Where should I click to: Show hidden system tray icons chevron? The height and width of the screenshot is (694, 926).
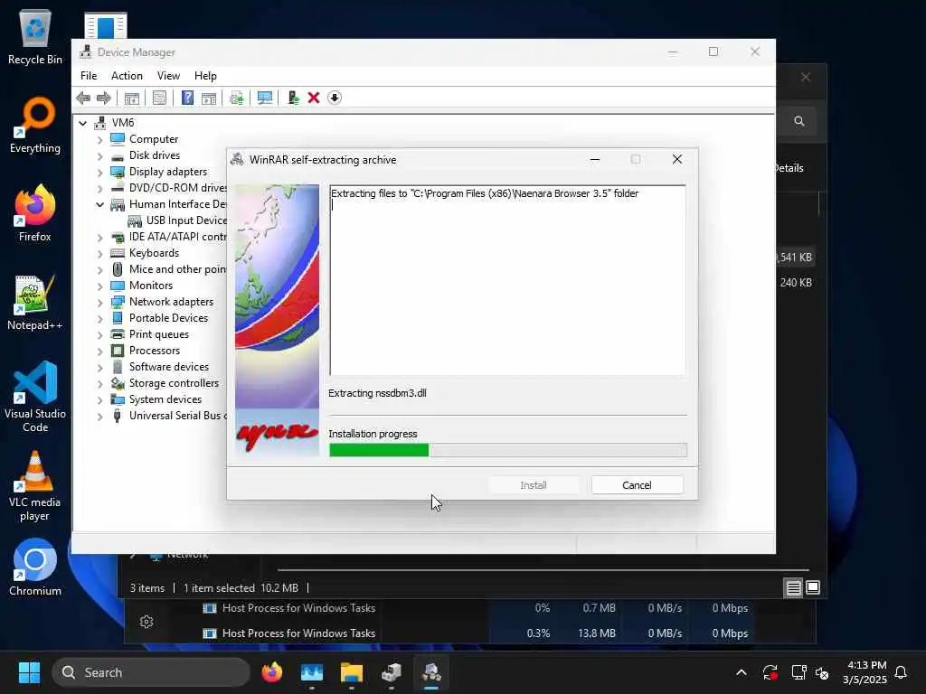tap(742, 672)
